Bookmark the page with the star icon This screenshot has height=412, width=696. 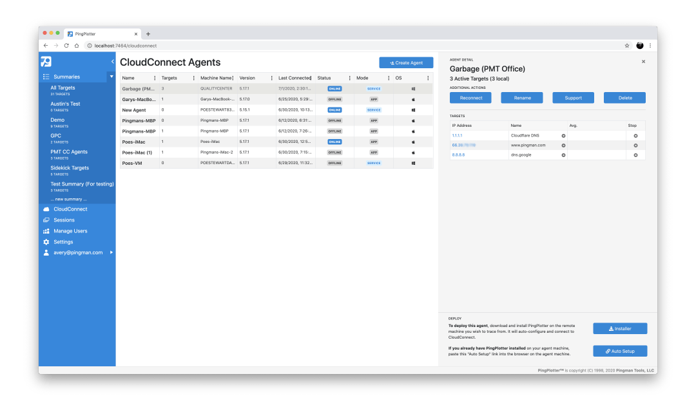coord(627,46)
